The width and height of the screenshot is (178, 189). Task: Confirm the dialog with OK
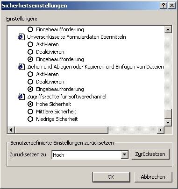point(111,177)
